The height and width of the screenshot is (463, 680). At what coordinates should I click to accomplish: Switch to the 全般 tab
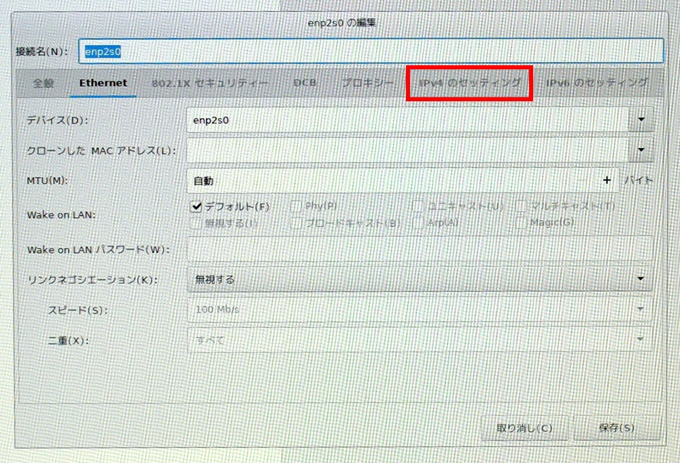click(44, 83)
